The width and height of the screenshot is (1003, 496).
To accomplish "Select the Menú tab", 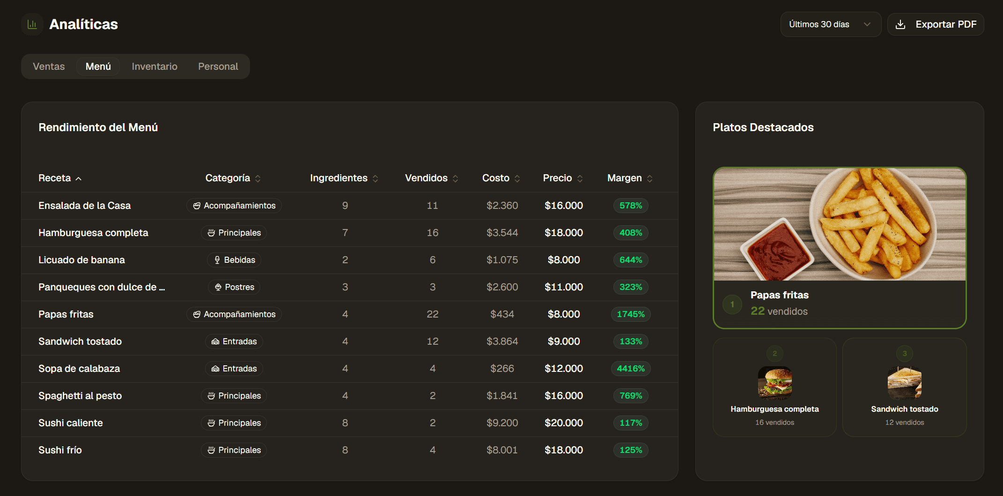I will (98, 67).
